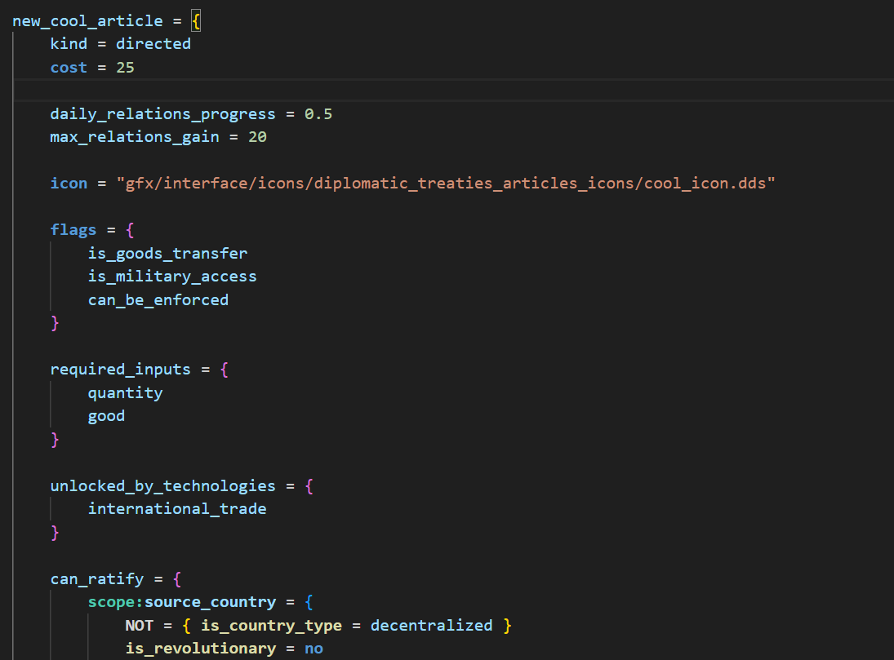
Task: Click the value 0.5
Action: click(x=318, y=114)
